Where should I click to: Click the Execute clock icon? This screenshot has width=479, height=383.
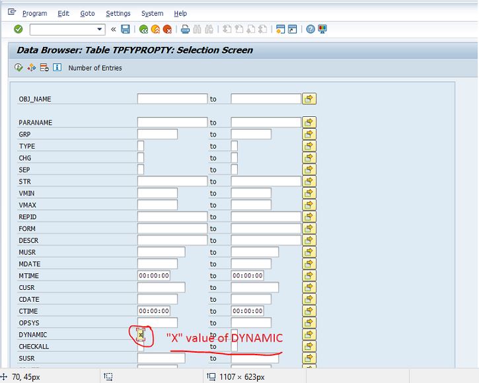point(18,67)
